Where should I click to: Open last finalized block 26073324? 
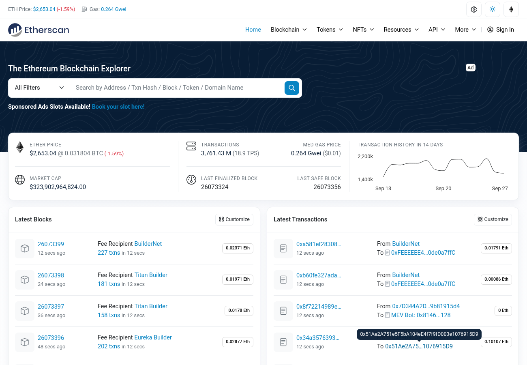(215, 187)
